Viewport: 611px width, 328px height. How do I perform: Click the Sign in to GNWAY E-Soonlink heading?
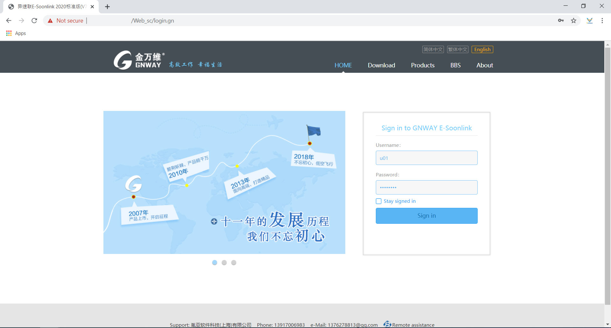coord(426,128)
